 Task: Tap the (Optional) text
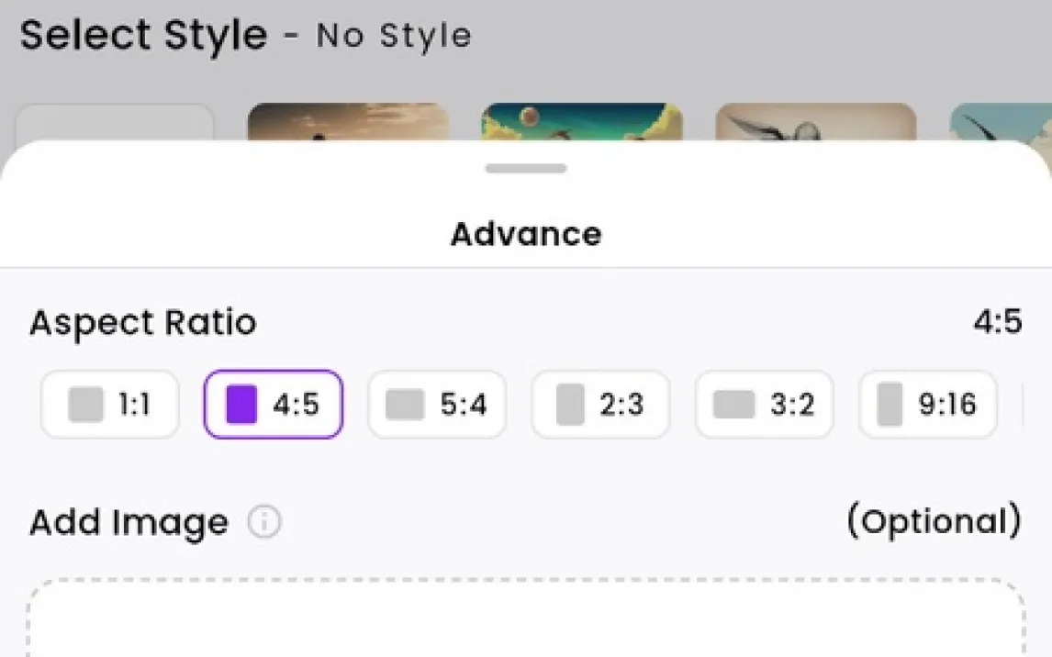tap(934, 521)
